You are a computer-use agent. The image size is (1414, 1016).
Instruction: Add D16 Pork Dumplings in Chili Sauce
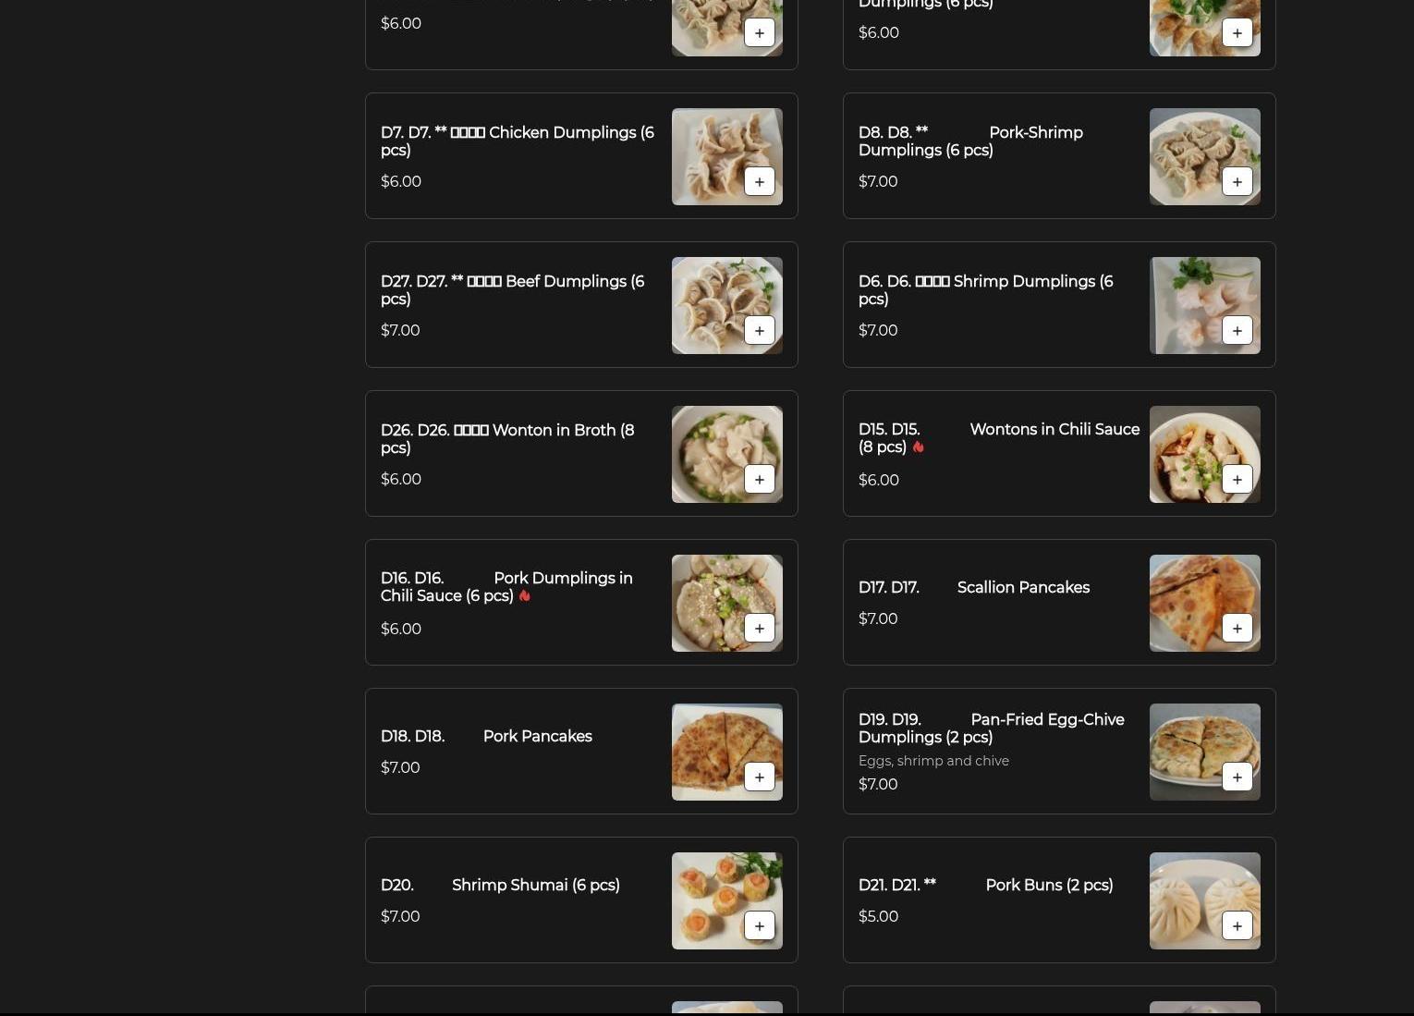760,628
